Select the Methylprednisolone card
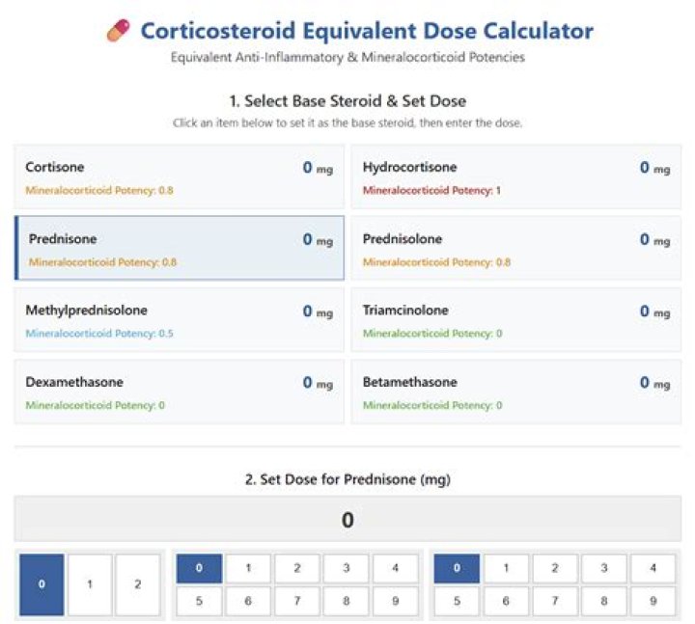 click(x=180, y=320)
